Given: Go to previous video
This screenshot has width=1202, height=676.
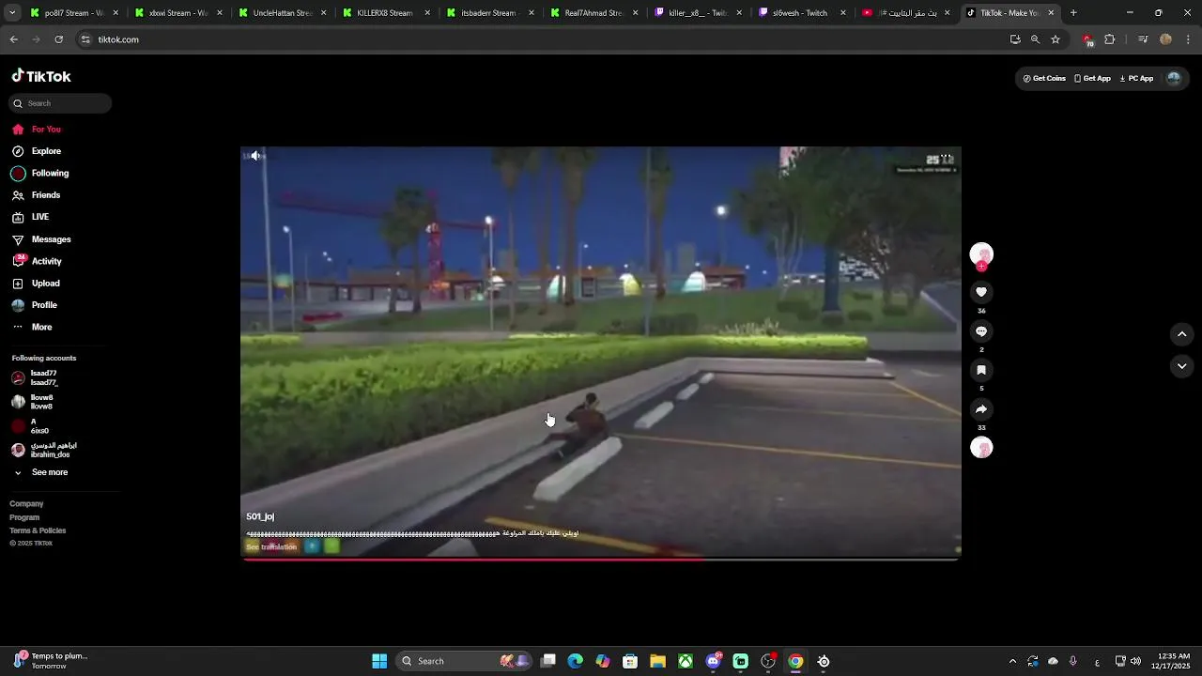Looking at the screenshot, I should tap(1182, 334).
